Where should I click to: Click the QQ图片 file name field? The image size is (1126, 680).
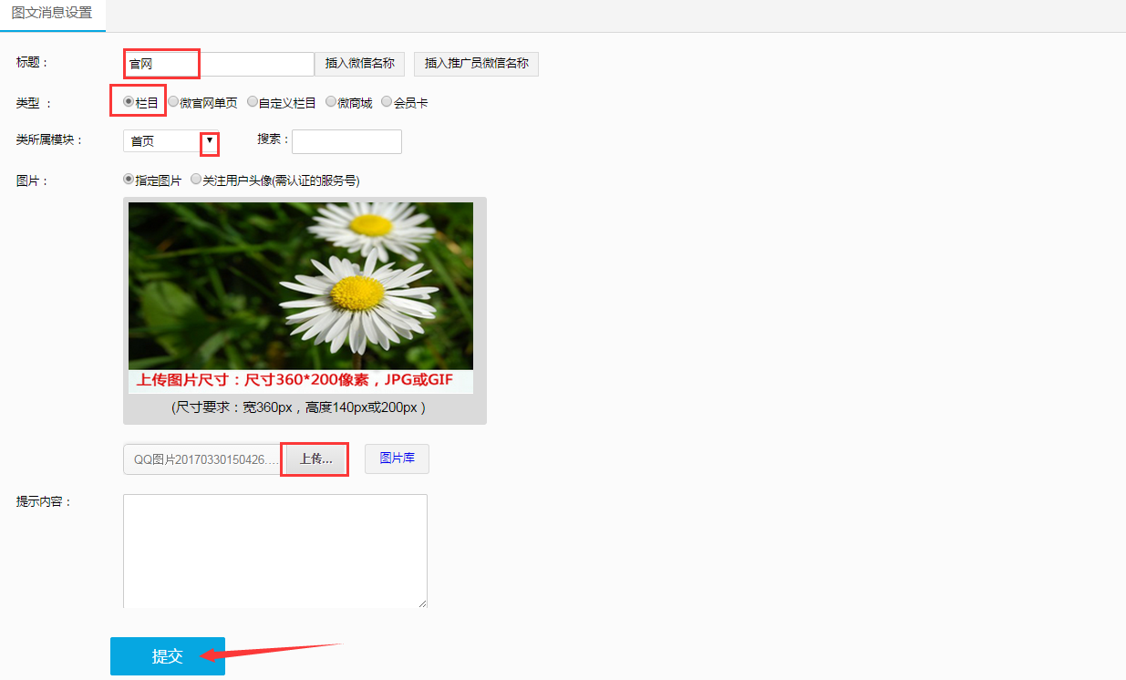coord(204,459)
